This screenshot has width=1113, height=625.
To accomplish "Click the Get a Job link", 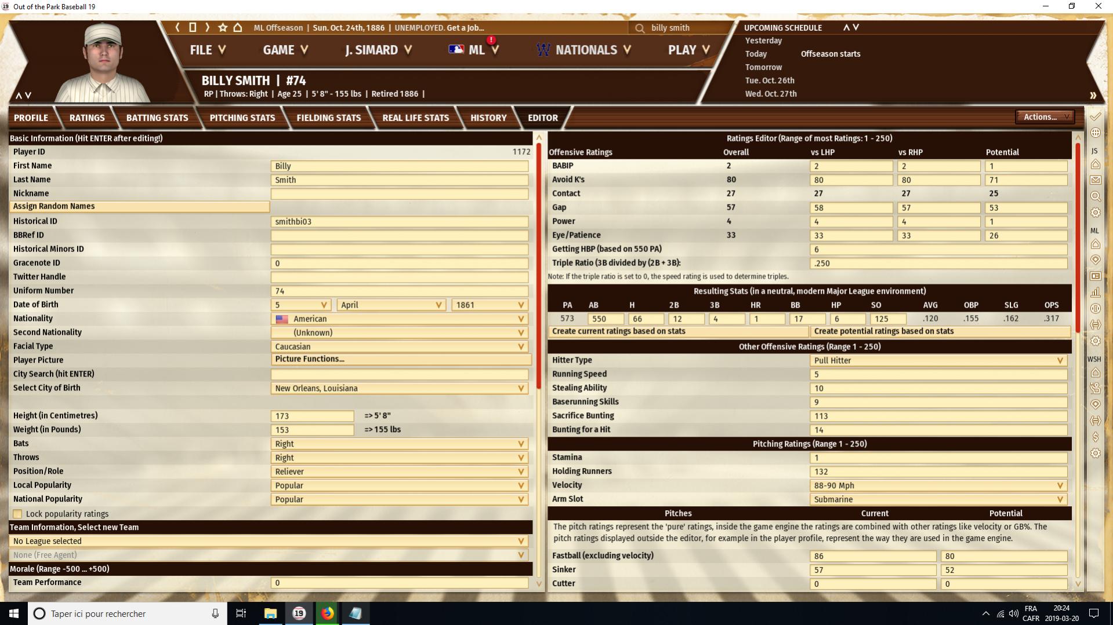I will (x=465, y=28).
